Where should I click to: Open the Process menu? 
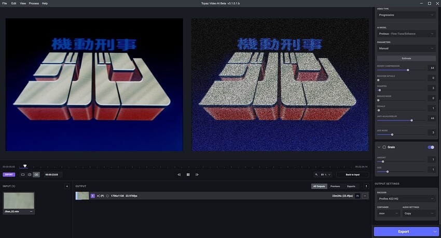click(x=34, y=3)
